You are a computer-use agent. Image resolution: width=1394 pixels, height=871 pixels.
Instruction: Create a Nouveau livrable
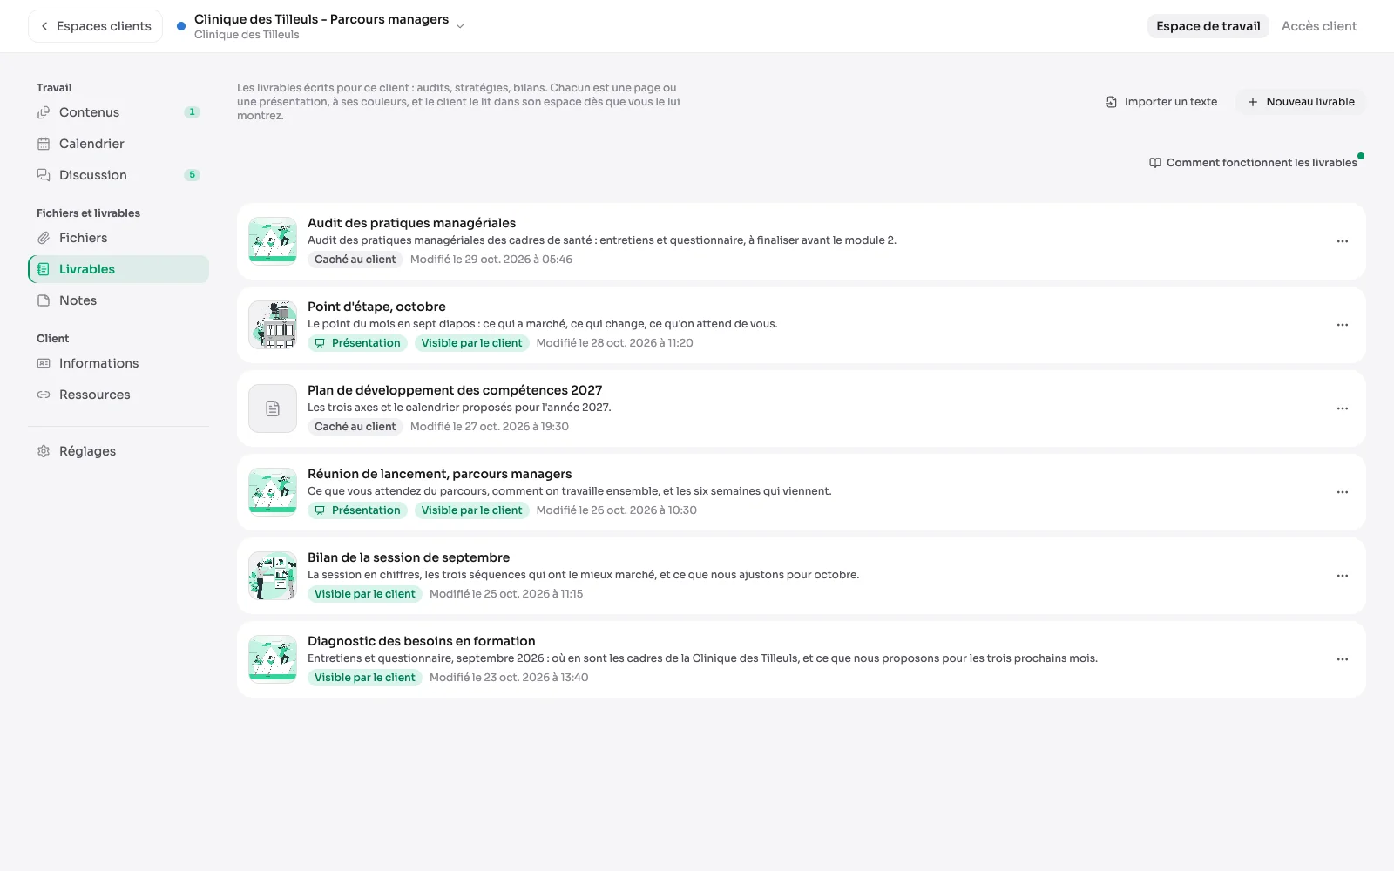(1301, 102)
